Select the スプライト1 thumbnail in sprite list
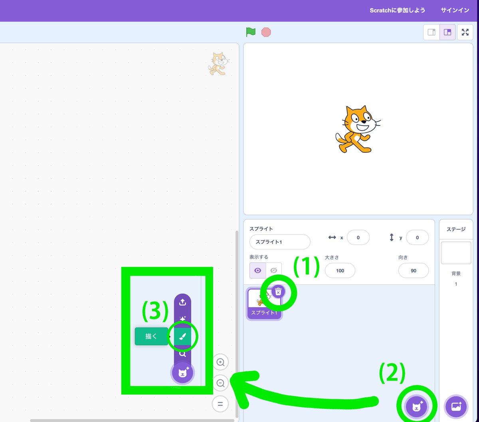This screenshot has width=479, height=422. coord(264,304)
